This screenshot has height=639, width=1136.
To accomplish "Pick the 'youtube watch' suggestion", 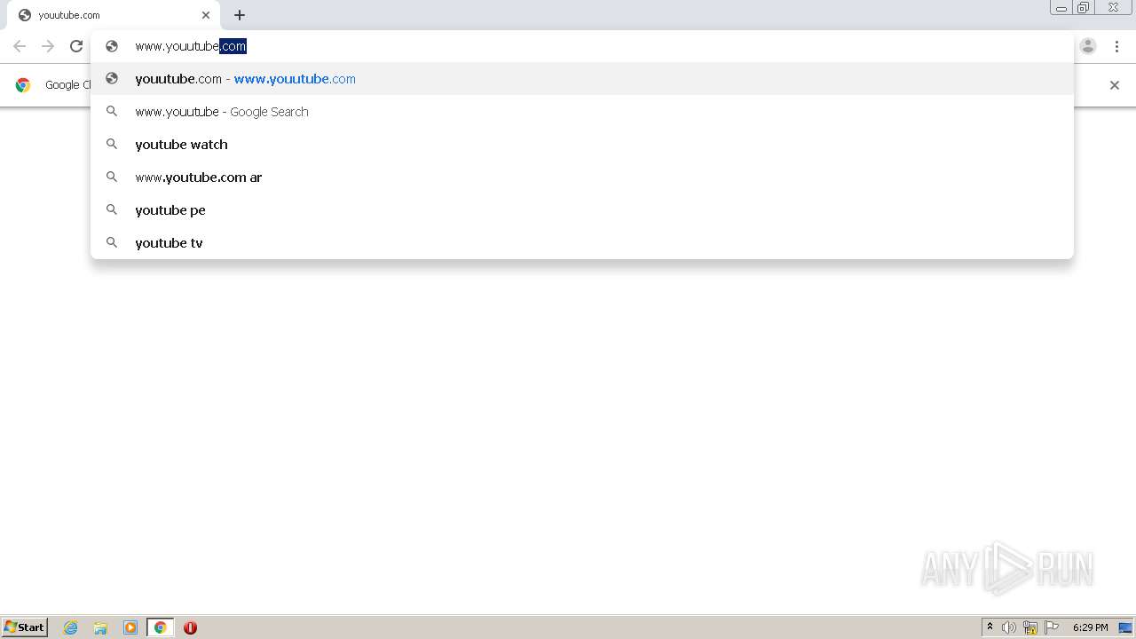I will tap(582, 145).
